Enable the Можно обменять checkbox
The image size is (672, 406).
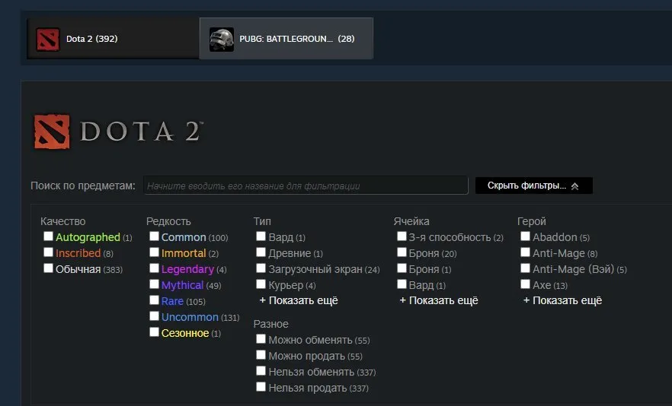pyautogui.click(x=261, y=339)
